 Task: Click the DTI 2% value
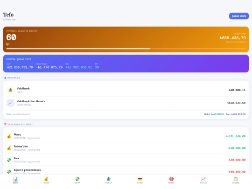click(x=97, y=67)
